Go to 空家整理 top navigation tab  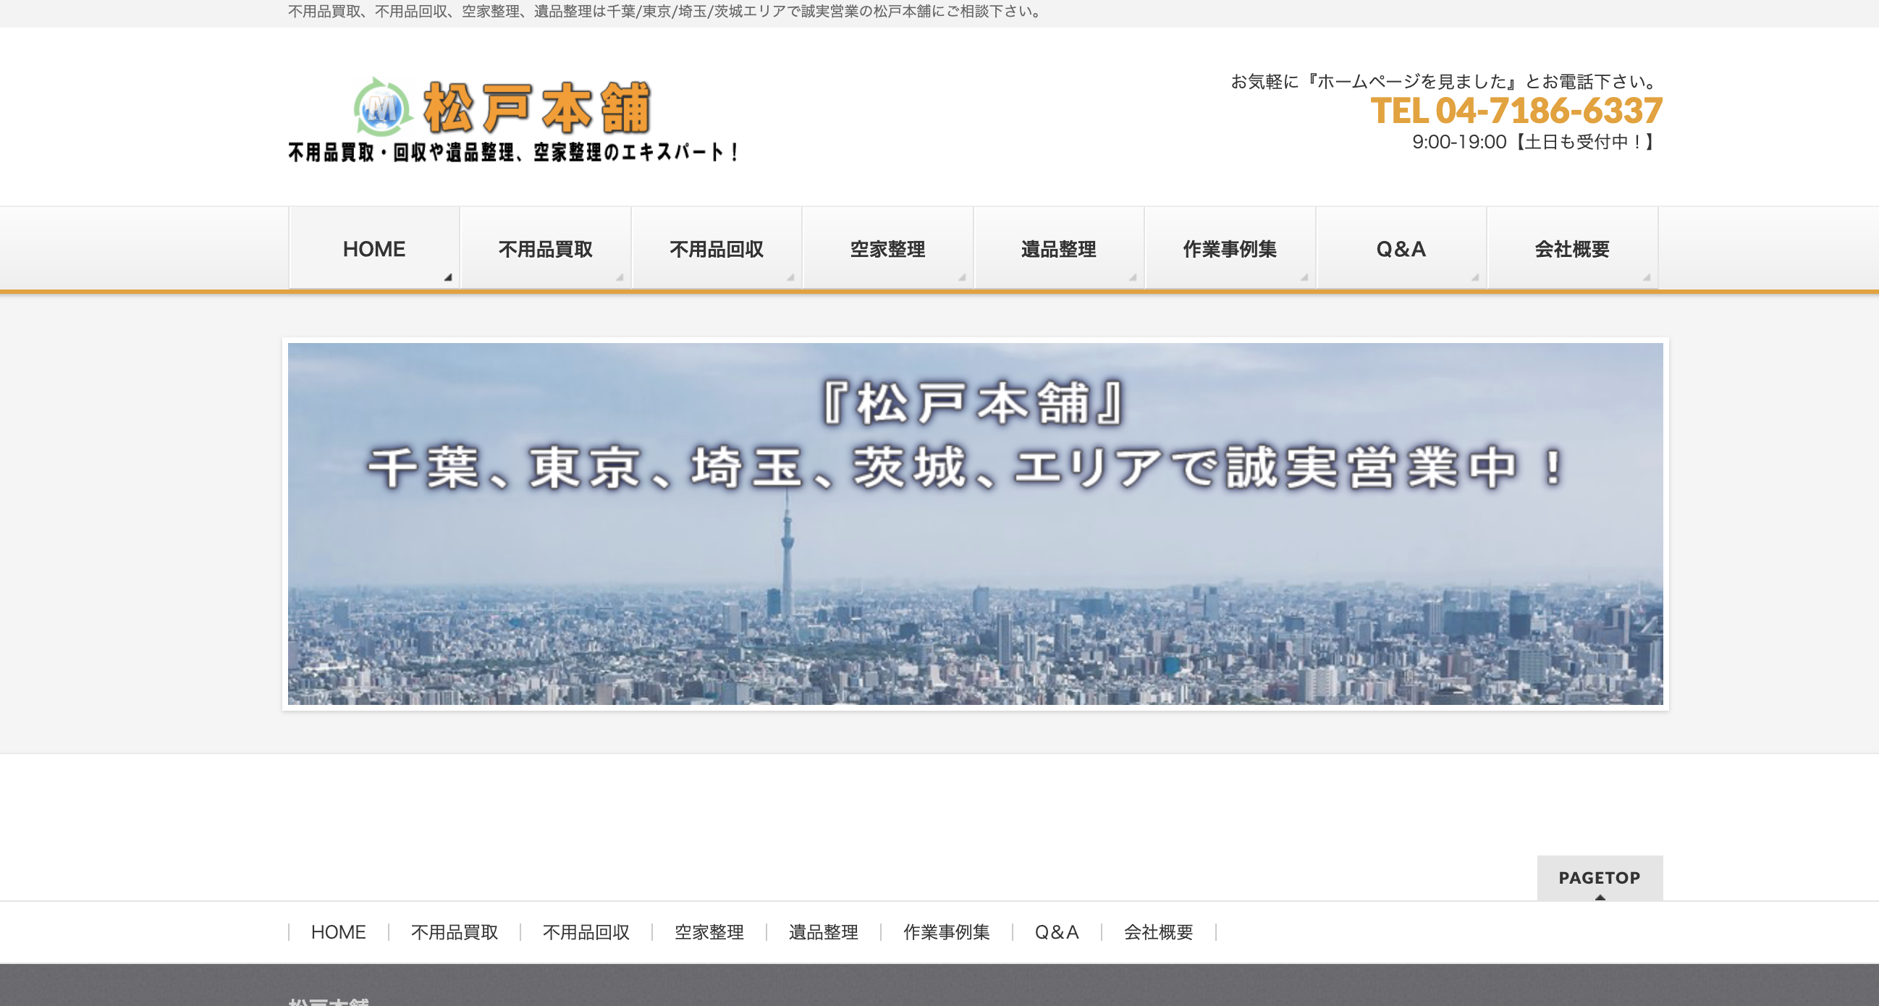[887, 249]
